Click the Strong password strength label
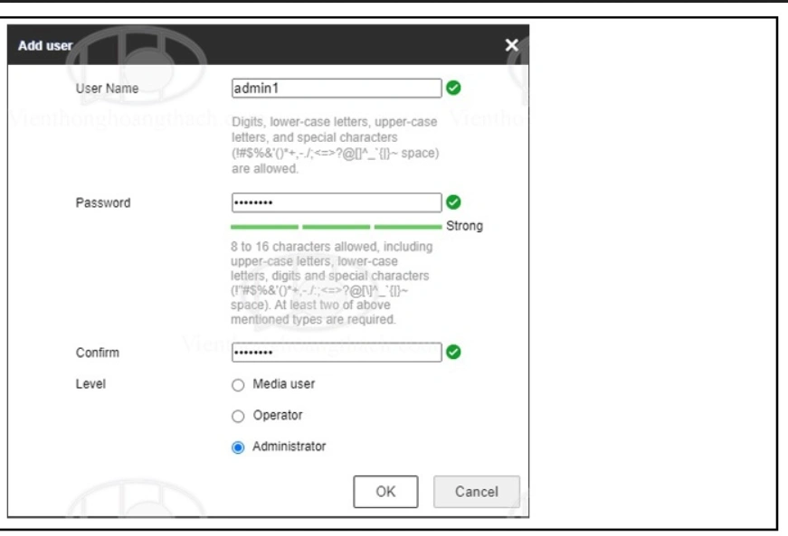The image size is (788, 536). (464, 226)
